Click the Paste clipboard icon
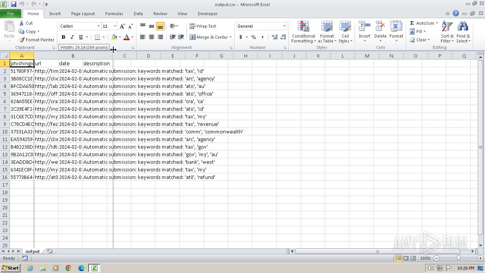The width and height of the screenshot is (485, 273). click(9, 27)
